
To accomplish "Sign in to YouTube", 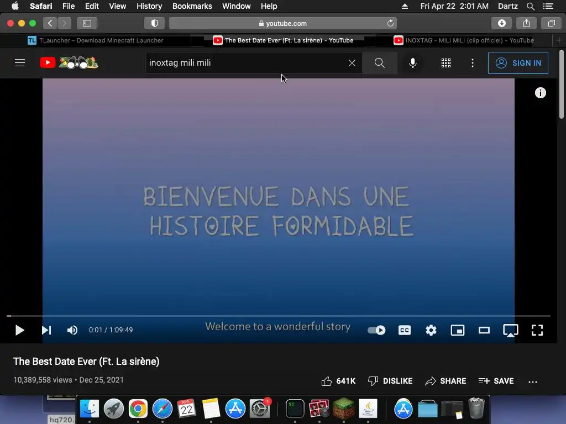I will (518, 63).
